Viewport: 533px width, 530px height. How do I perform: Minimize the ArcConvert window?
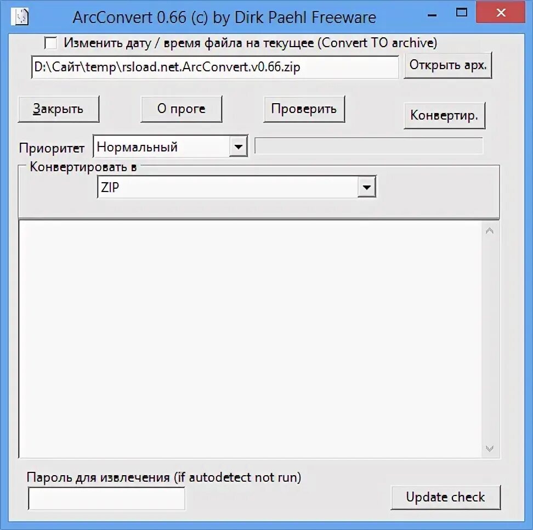432,15
